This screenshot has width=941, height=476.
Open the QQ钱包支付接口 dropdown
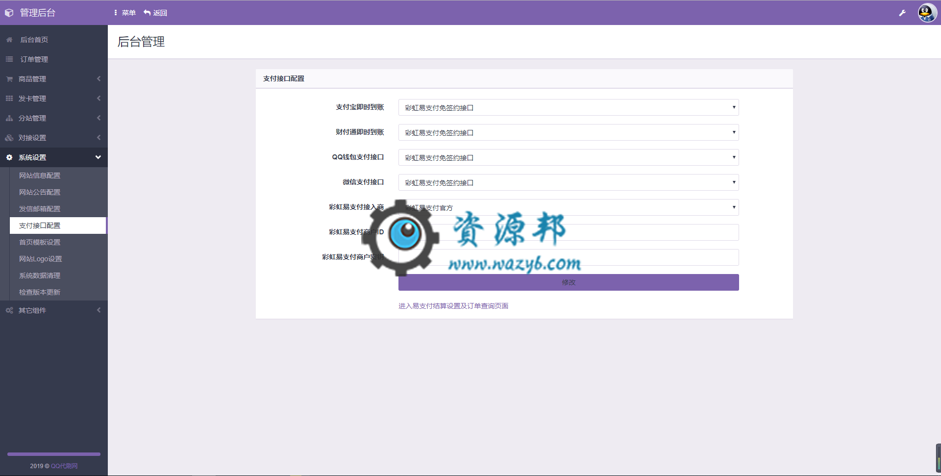(x=569, y=157)
